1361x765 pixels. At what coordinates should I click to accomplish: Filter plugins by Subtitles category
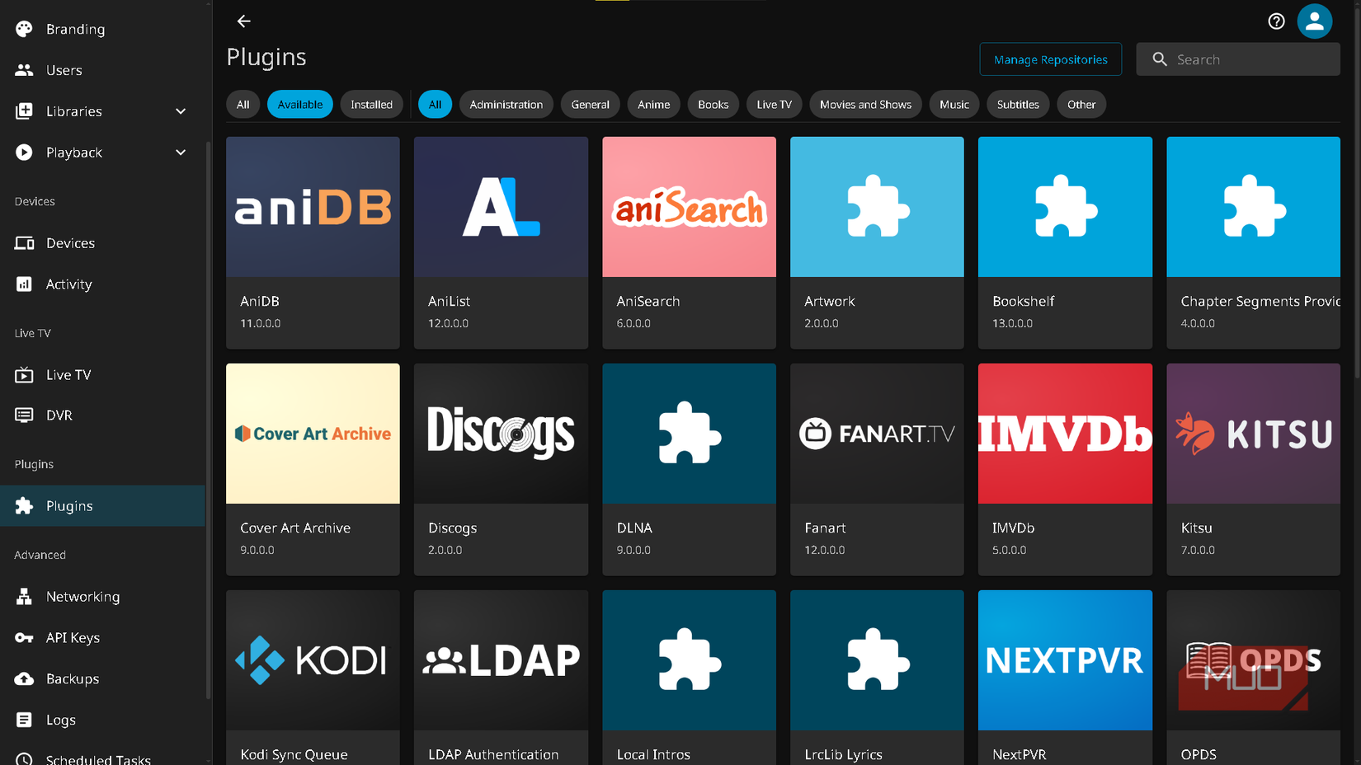pos(1018,105)
